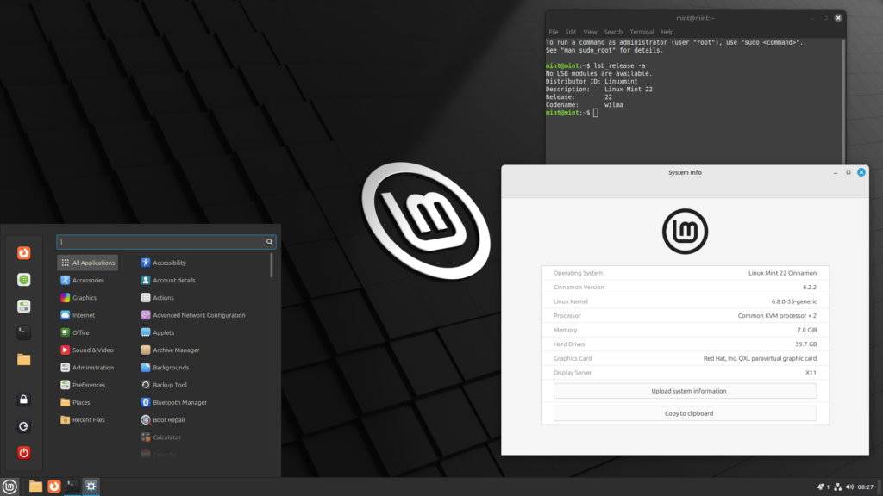Viewport: 883px width, 496px height.
Task: Open the network status tray icon
Action: [x=838, y=487]
